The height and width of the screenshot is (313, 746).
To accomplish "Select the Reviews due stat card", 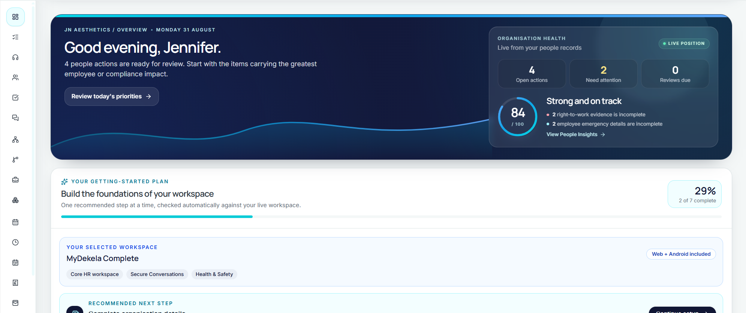I will point(675,74).
